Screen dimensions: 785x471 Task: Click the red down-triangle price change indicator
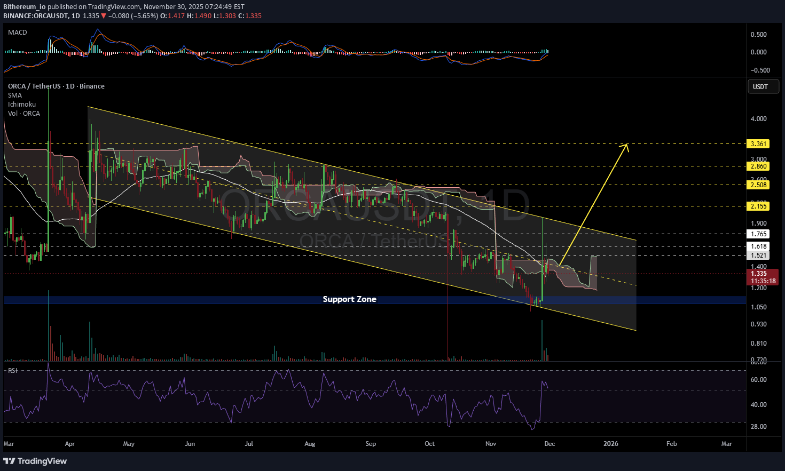pos(104,16)
